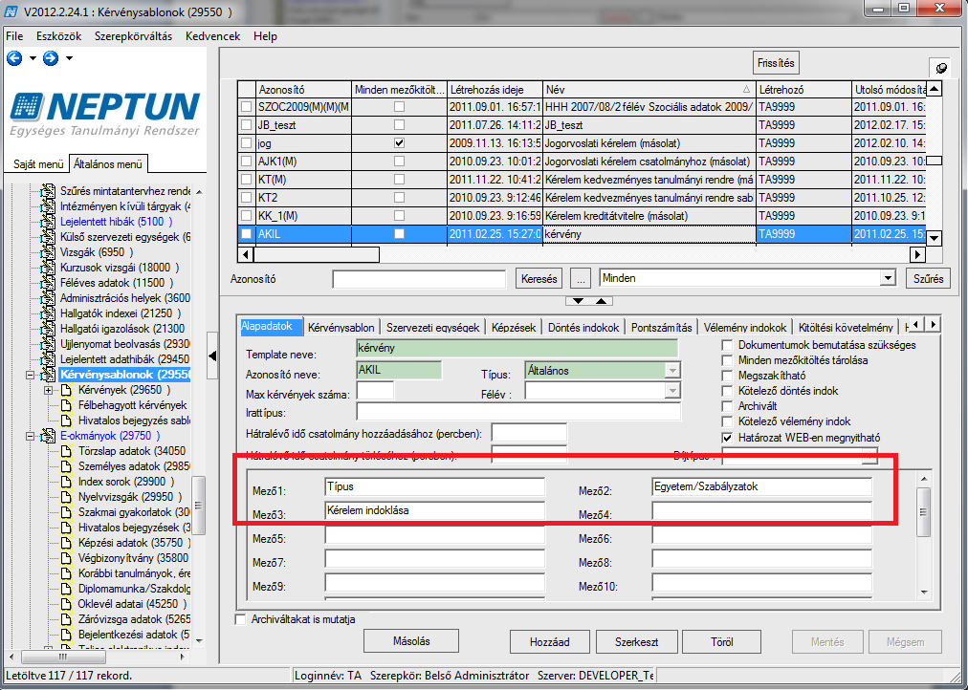Image resolution: width=968 pixels, height=690 pixels.
Task: Switch to the Kérvénysablon tab
Action: [x=341, y=328]
